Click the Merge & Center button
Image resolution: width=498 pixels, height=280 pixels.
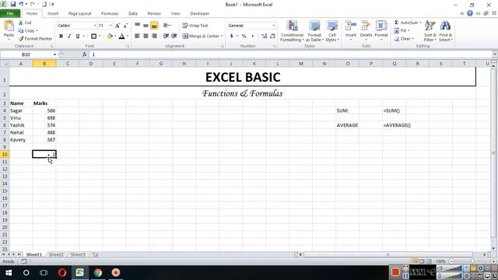(x=201, y=37)
